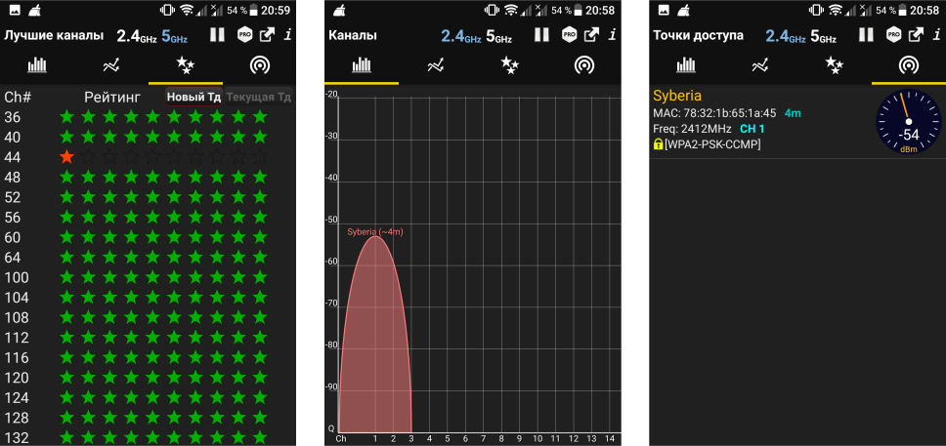Pause scanning in the Лучшие каналы screen
The height and width of the screenshot is (446, 946).
217,35
